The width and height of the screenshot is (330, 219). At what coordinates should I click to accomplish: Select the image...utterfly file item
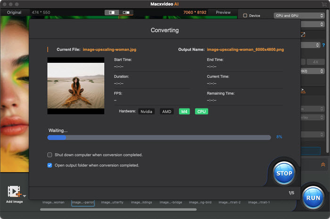(112, 202)
